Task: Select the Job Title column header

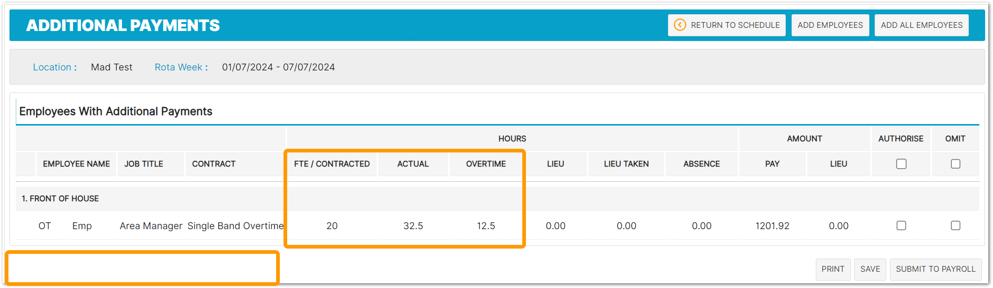Action: 144,164
